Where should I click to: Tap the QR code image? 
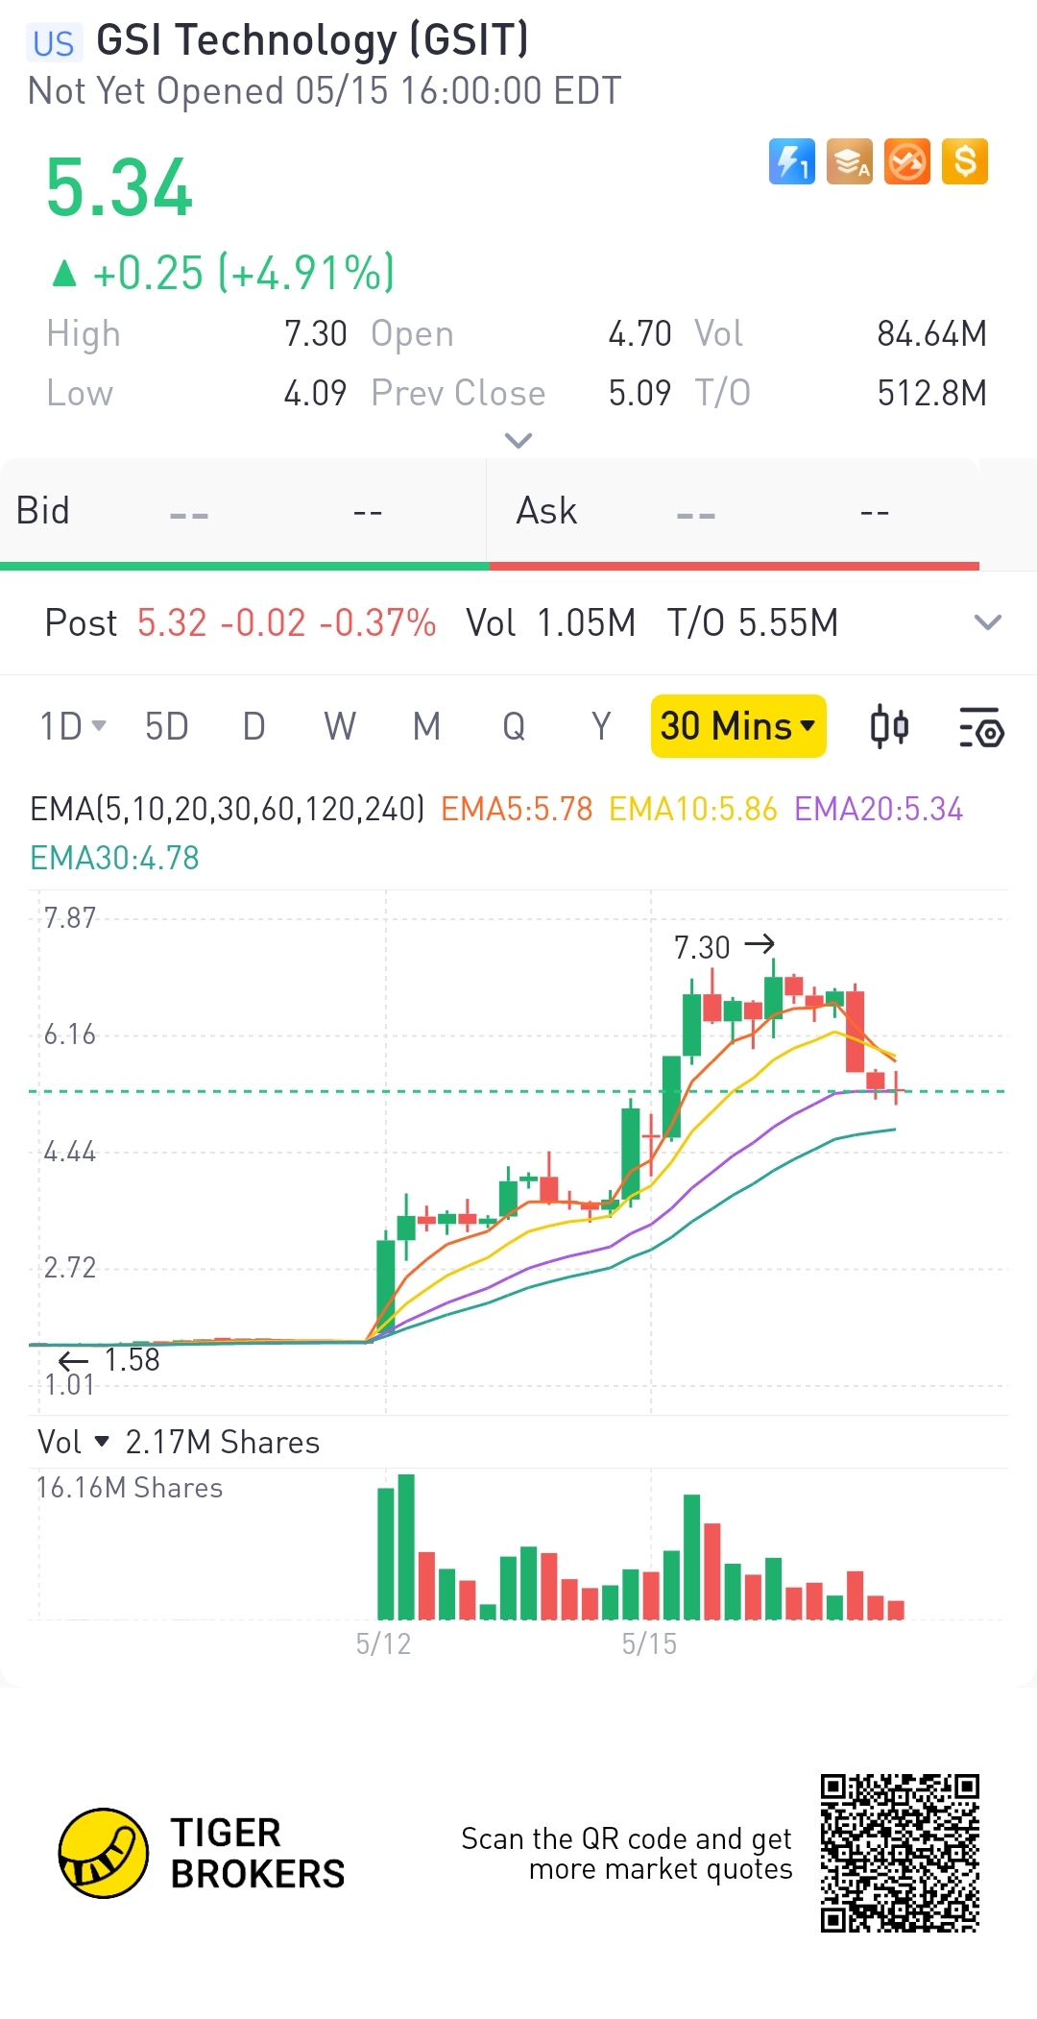coord(900,1853)
